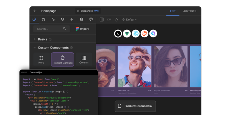Open the Insert (plus circle) tab
Screen dimensions: 225x115
(34, 19)
